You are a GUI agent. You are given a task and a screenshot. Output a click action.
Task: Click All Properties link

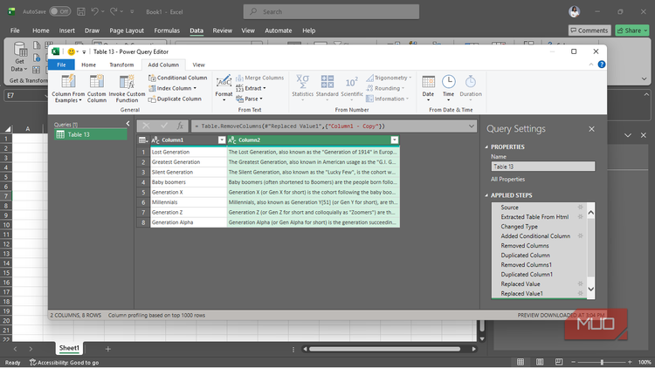tap(507, 179)
